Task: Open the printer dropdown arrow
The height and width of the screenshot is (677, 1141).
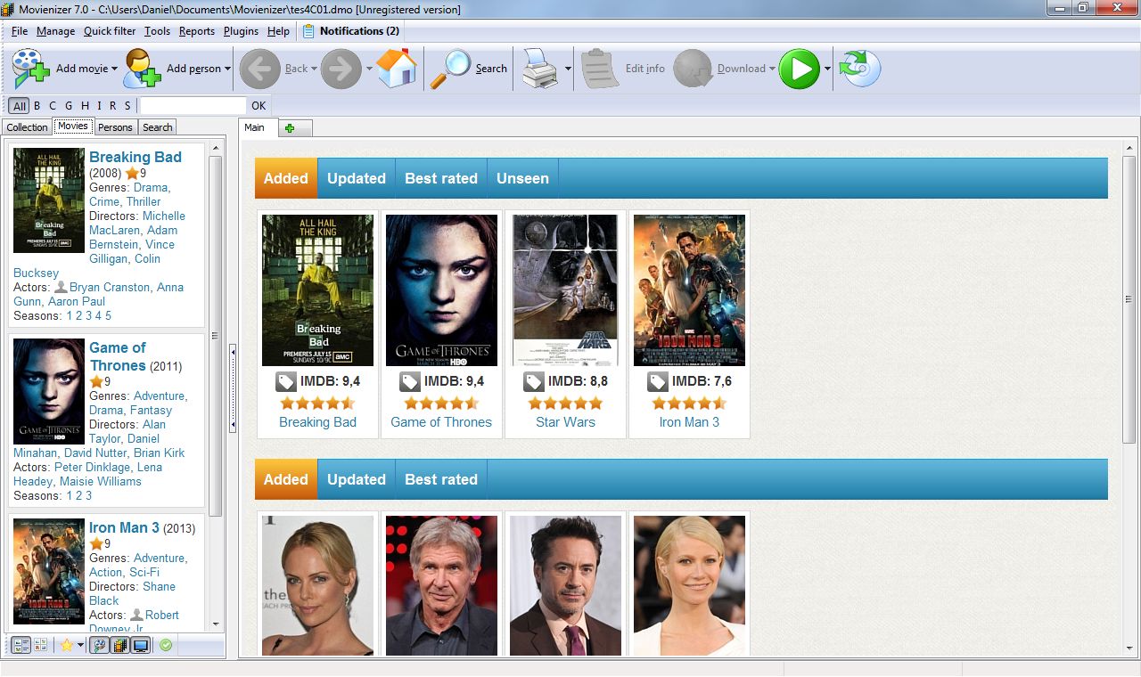Action: tap(568, 69)
